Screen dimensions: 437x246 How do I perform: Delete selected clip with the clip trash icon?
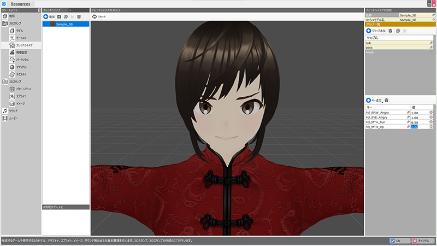(x=390, y=31)
